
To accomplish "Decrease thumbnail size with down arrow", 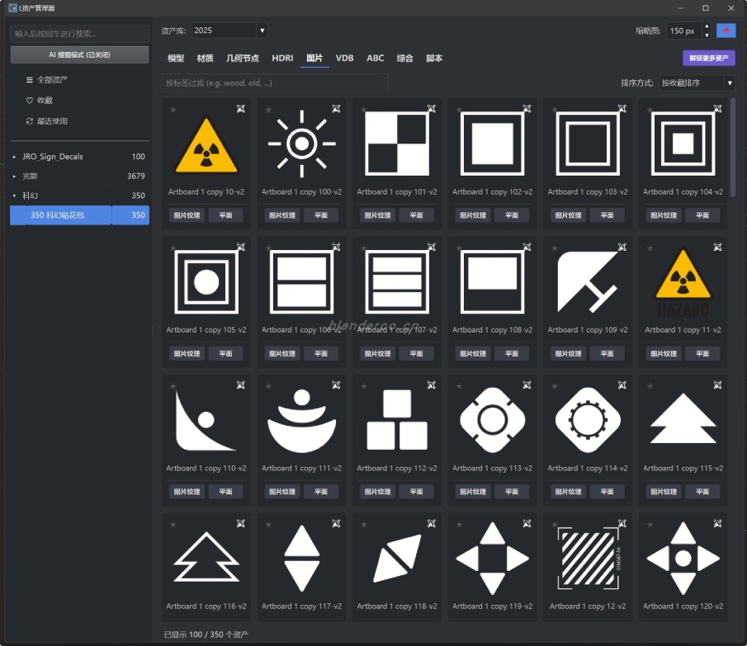I will pyautogui.click(x=707, y=35).
